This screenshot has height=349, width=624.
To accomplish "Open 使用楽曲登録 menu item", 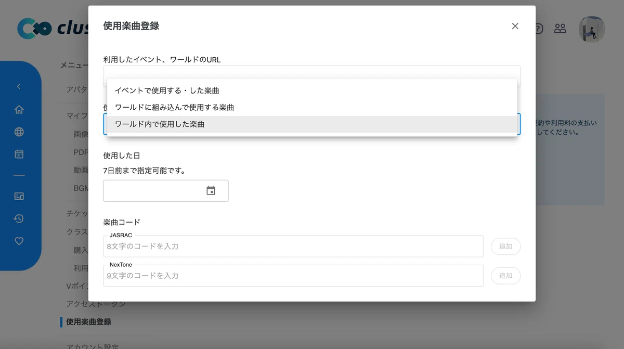I will (88, 322).
